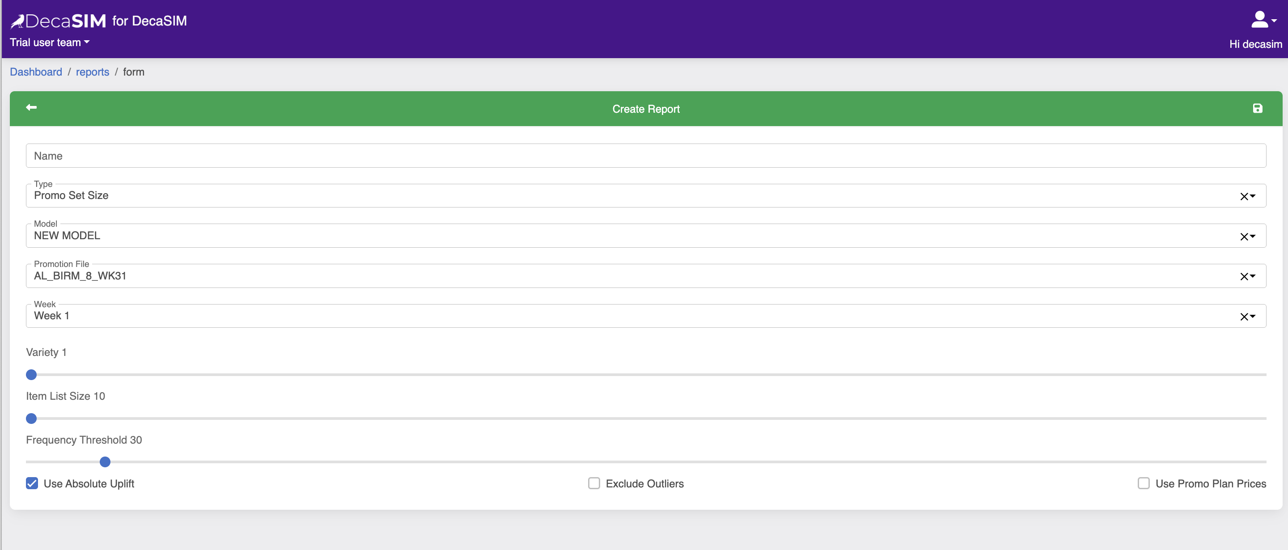
Task: Open the Week dropdown showing Week 1
Action: [645, 316]
